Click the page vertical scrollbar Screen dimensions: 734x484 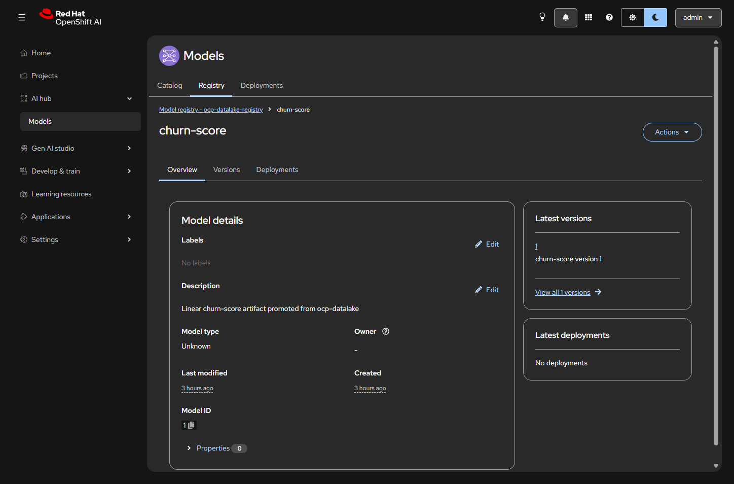click(x=716, y=246)
